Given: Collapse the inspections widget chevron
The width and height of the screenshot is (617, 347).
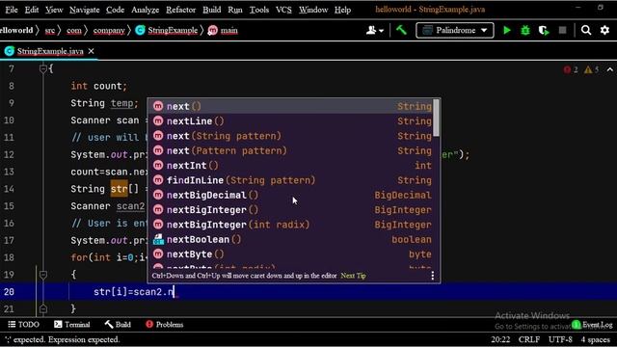Looking at the screenshot, I should pos(609,69).
